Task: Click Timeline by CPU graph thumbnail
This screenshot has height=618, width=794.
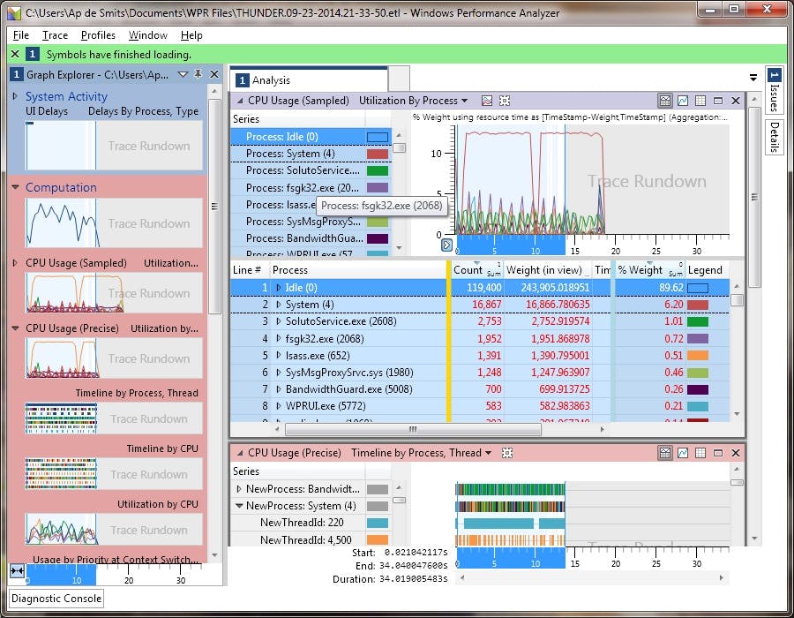Action: (x=114, y=473)
